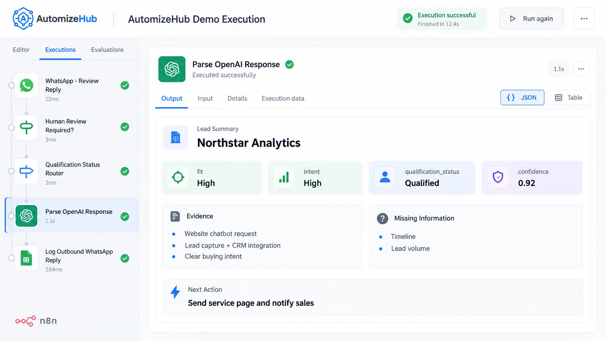Click the Evidence document icon
This screenshot has height=341, width=606.
pyautogui.click(x=175, y=216)
